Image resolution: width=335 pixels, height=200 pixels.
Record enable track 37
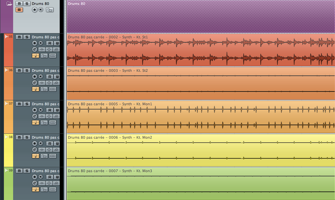[x=34, y=110]
